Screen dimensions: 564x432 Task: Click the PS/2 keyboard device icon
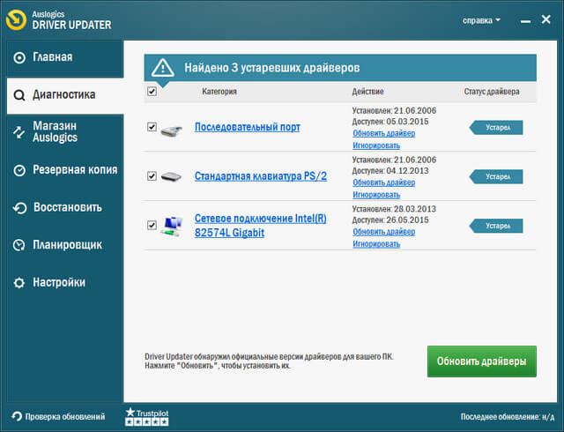172,176
